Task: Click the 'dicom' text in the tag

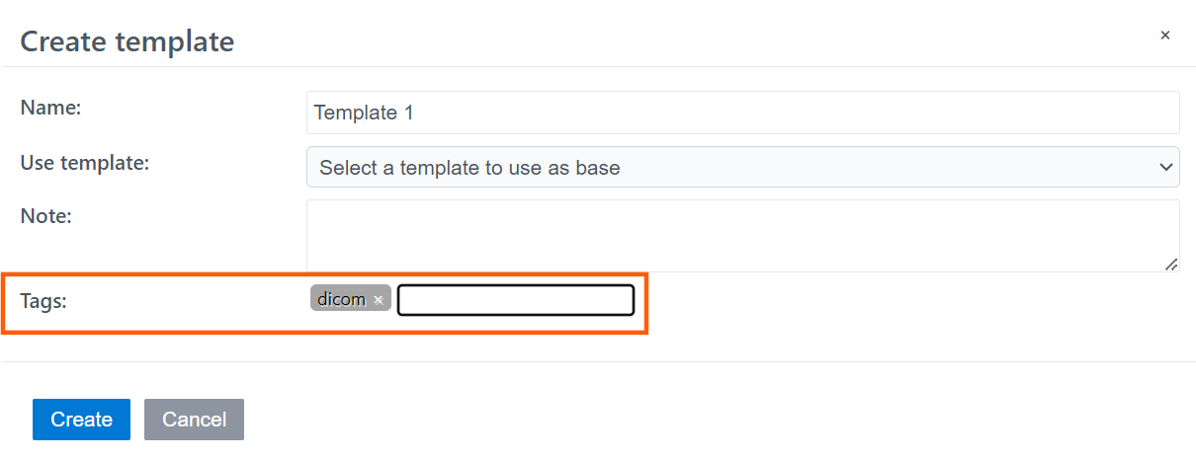Action: pyautogui.click(x=341, y=299)
